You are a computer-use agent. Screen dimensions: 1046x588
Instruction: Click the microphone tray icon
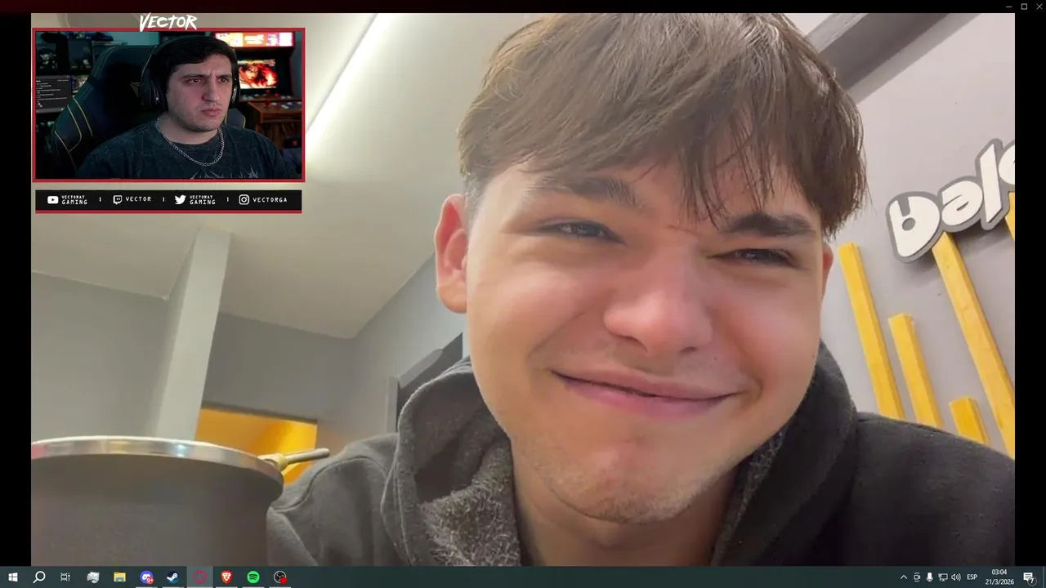pos(930,577)
